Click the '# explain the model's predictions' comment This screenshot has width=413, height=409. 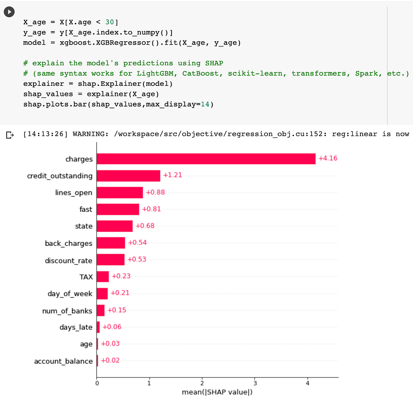123,63
